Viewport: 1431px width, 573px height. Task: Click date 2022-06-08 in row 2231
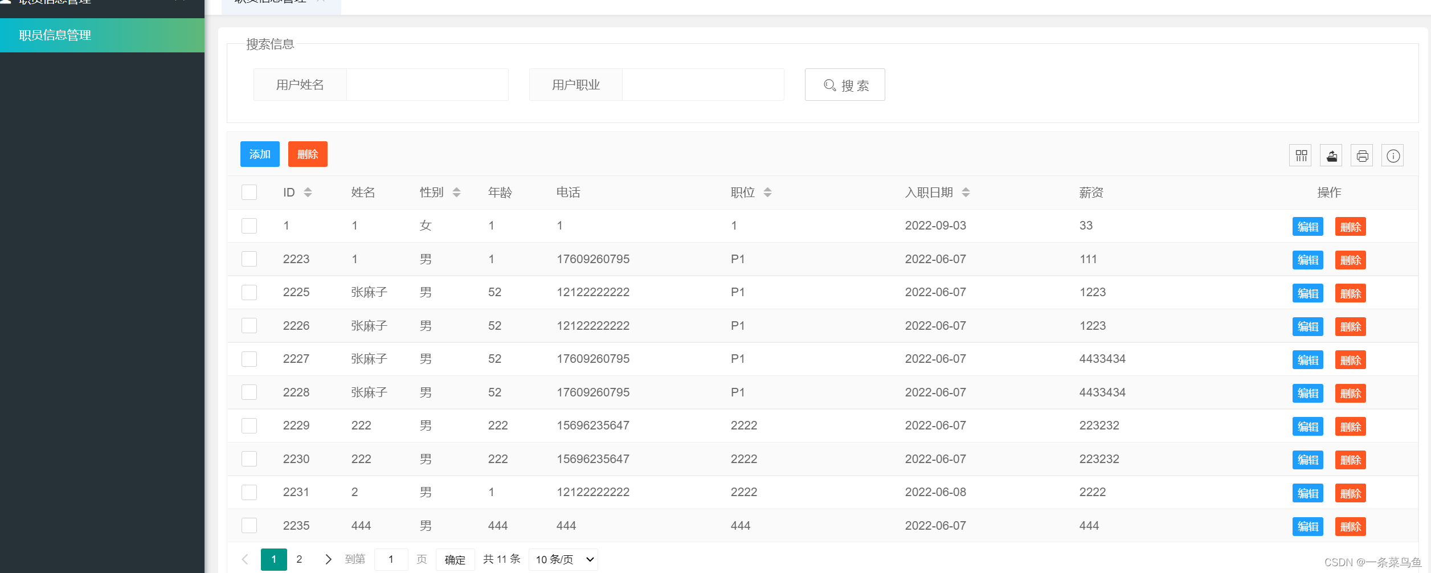coord(935,492)
